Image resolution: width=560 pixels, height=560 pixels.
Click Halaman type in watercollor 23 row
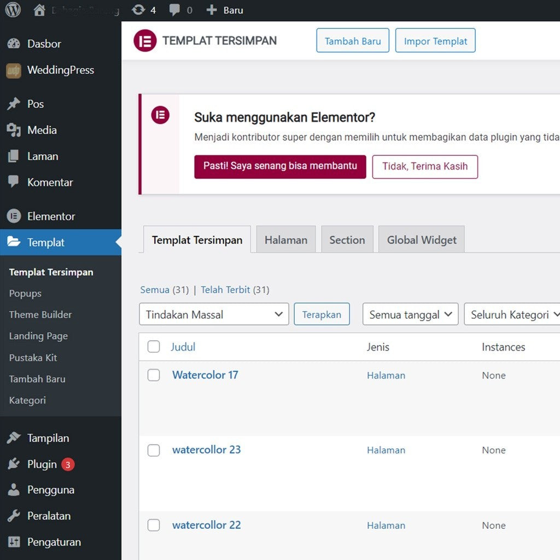click(x=386, y=450)
